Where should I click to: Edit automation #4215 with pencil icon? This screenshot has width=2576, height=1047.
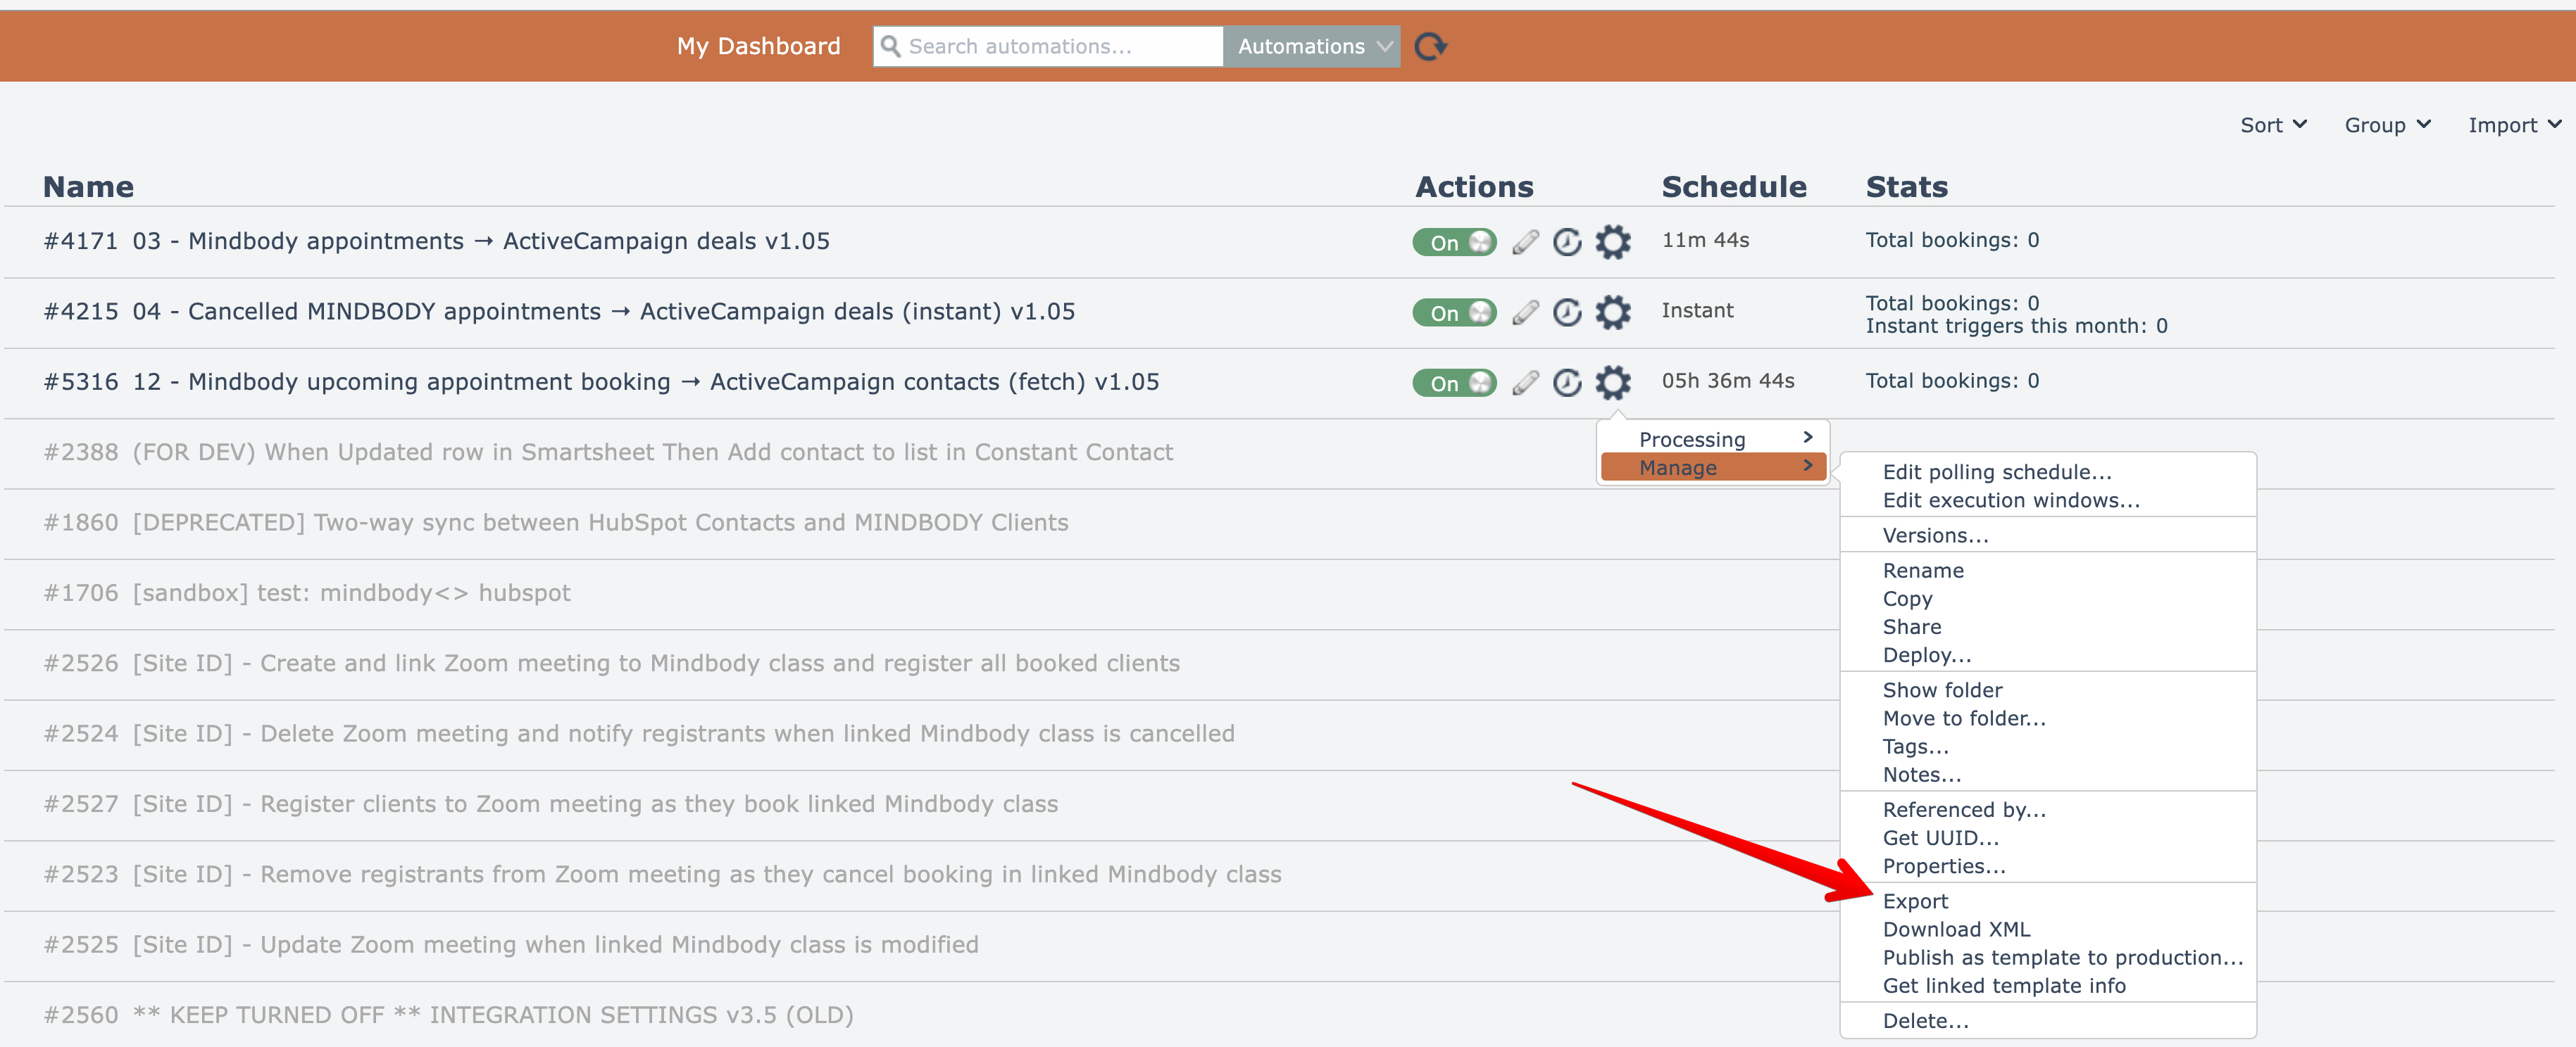(1525, 312)
